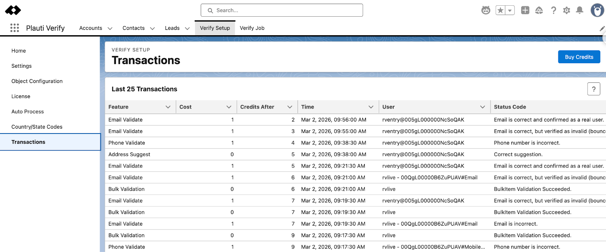Go to License in the sidebar
This screenshot has width=606, height=252.
tap(21, 96)
